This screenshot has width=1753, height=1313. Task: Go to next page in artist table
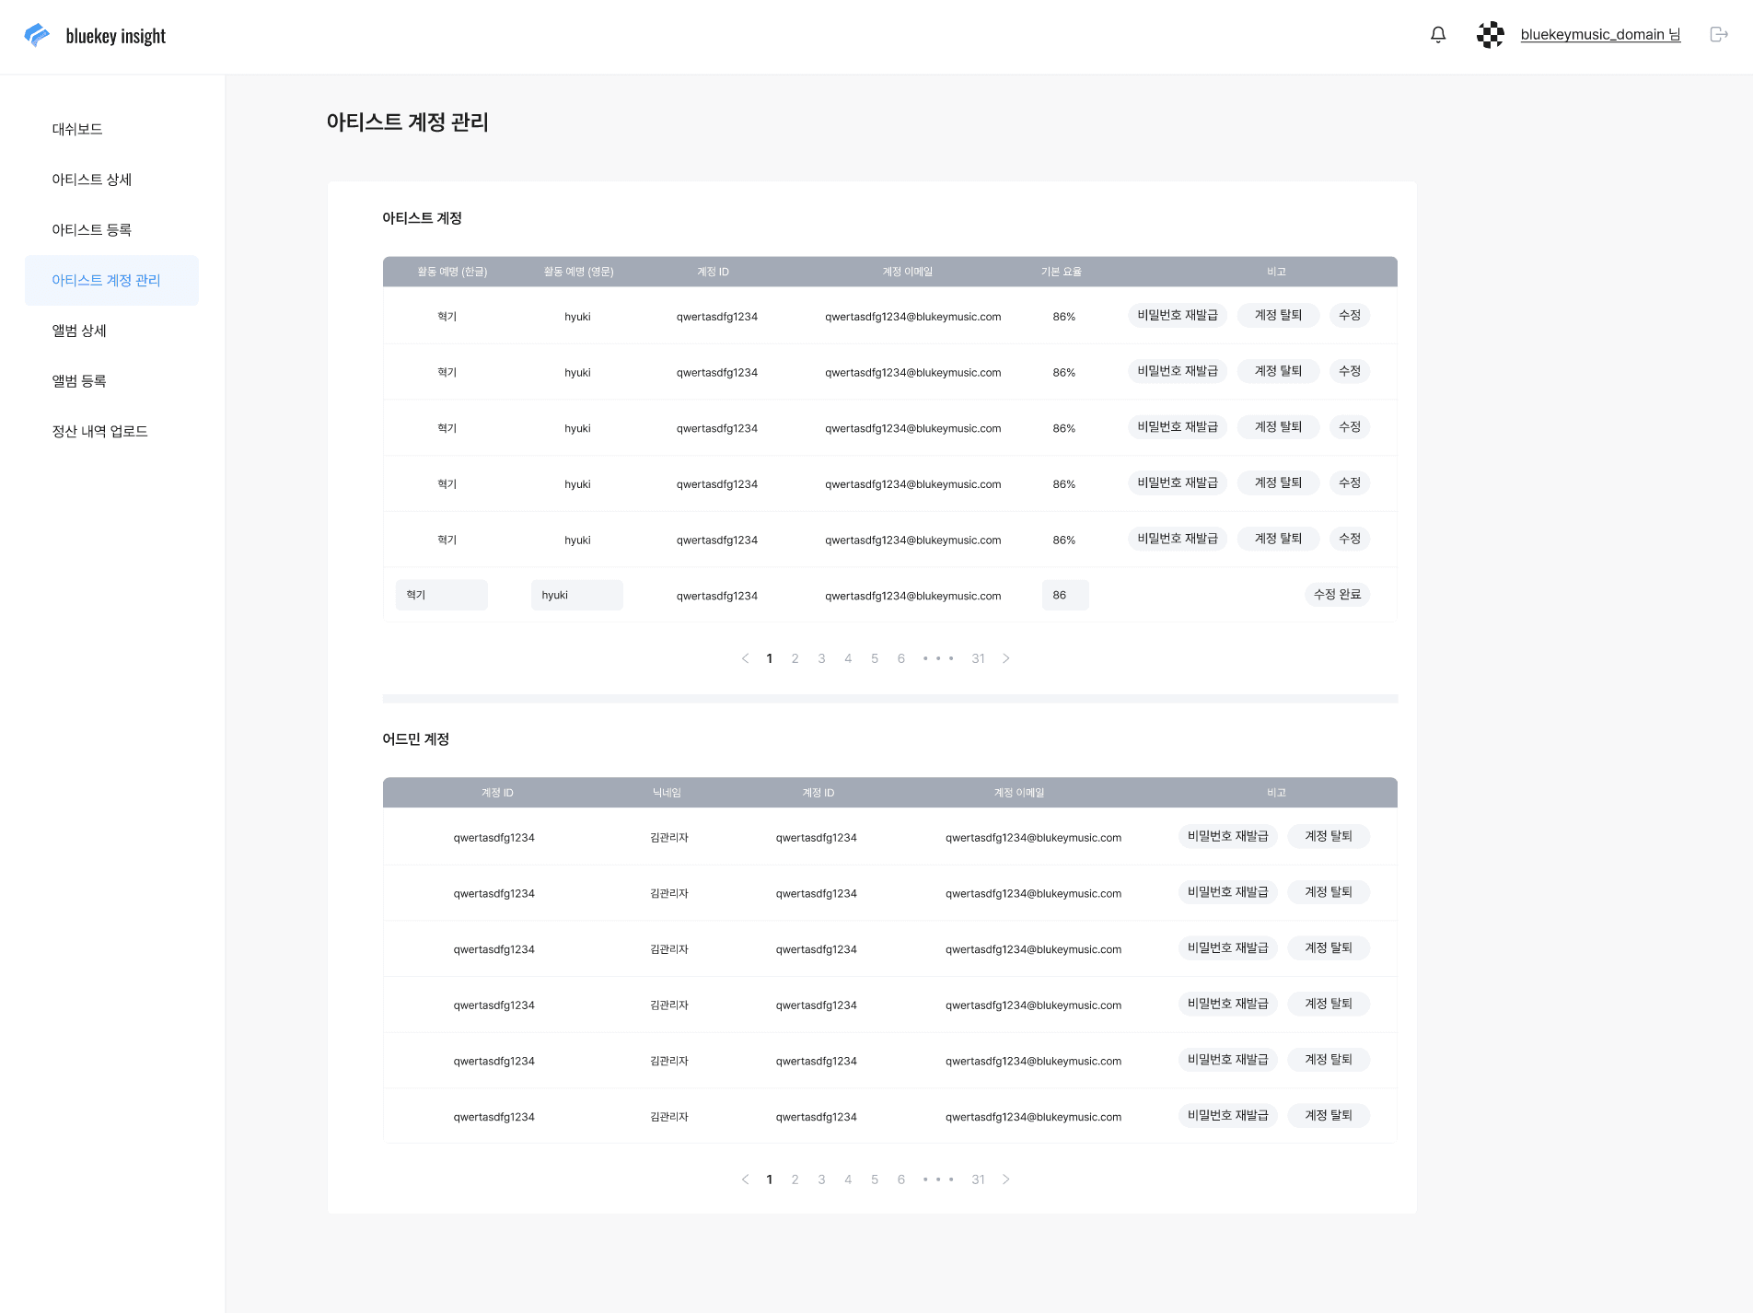pos(1005,658)
